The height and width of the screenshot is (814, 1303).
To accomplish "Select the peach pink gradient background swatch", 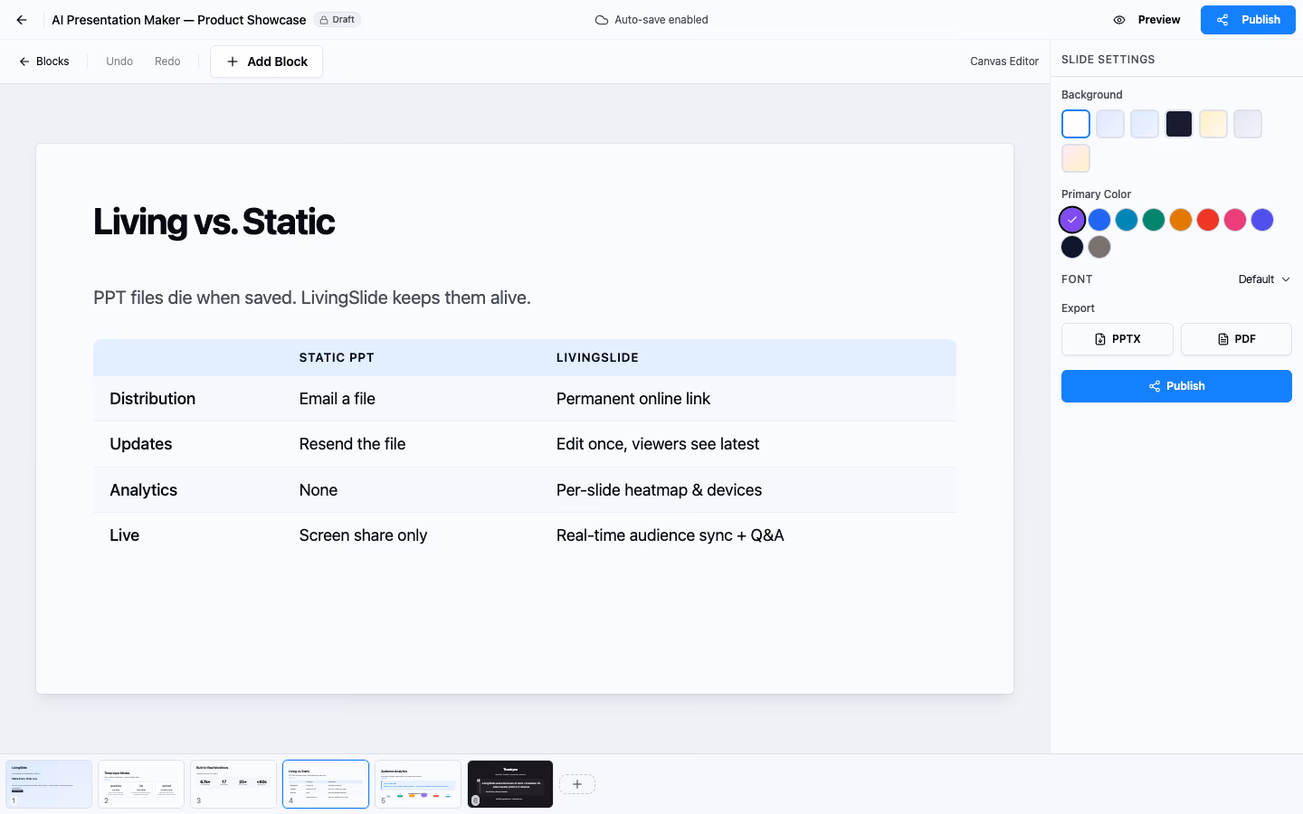I will point(1076,158).
